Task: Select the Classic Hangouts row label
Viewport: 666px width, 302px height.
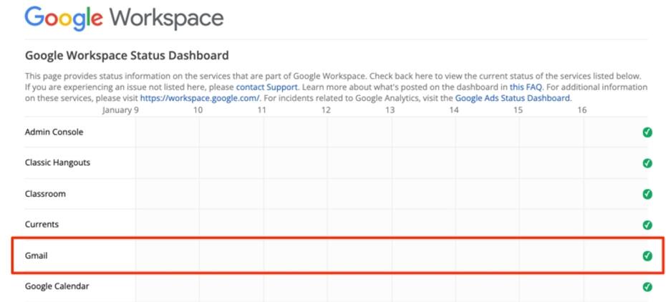Action: point(57,163)
